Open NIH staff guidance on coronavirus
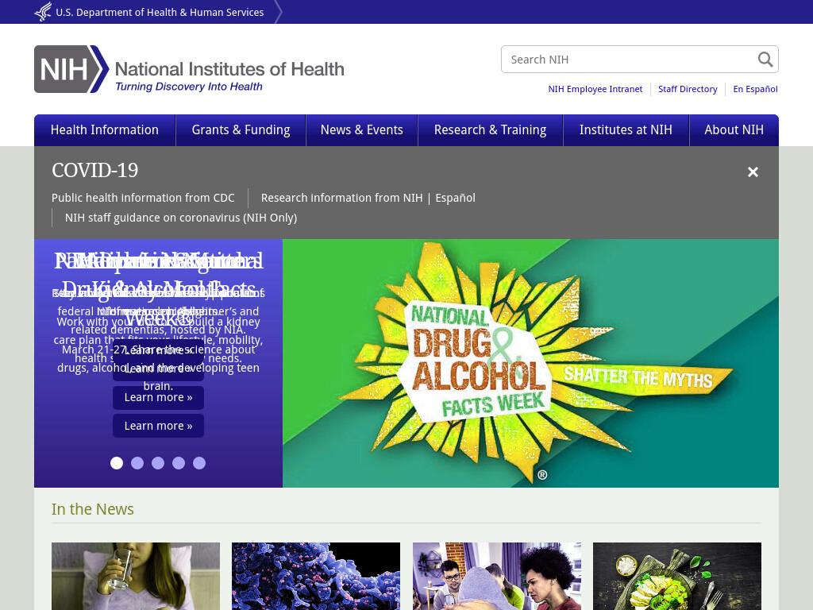Viewport: 813px width, 610px height. [181, 218]
